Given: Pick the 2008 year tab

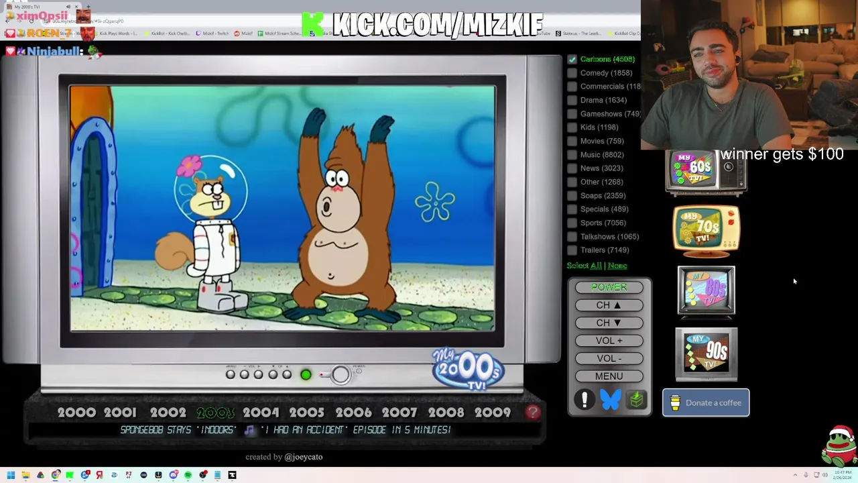Looking at the screenshot, I should (446, 413).
